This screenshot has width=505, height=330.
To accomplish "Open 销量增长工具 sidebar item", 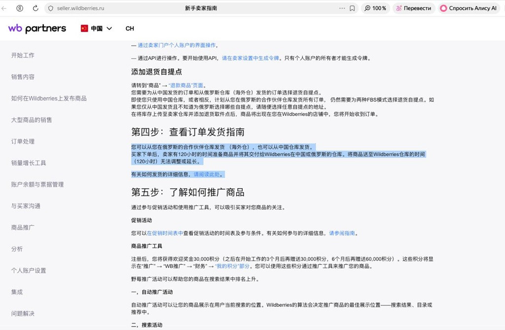I will point(29,163).
